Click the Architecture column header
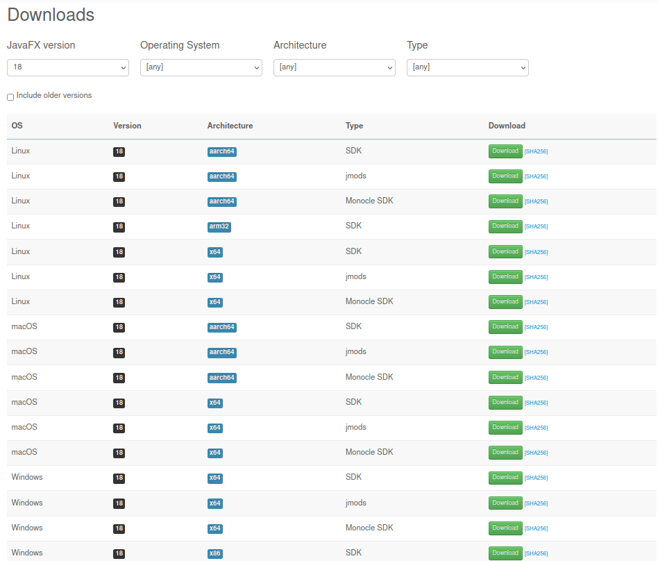The width and height of the screenshot is (658, 561). pos(230,126)
